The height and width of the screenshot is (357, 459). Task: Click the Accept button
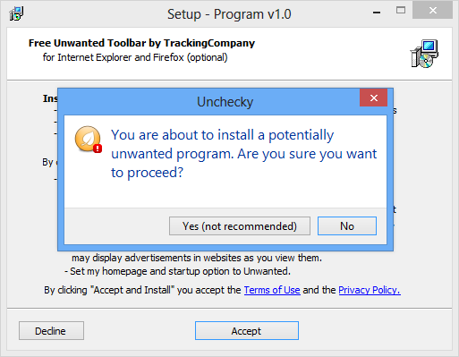[247, 331]
